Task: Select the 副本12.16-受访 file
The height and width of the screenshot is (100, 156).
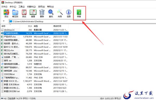Action: tap(35, 47)
